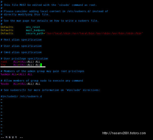
Task: Click the 'Defaults' keyword on the env_reset line
Action: 7,27
